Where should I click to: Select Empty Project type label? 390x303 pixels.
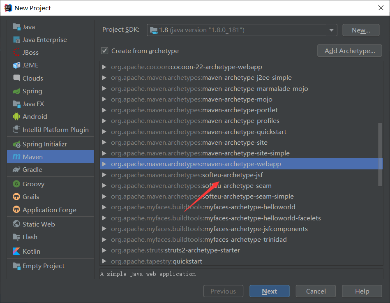pos(44,266)
